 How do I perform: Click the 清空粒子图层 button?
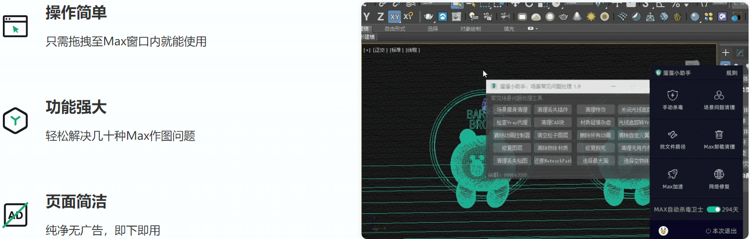(x=553, y=135)
